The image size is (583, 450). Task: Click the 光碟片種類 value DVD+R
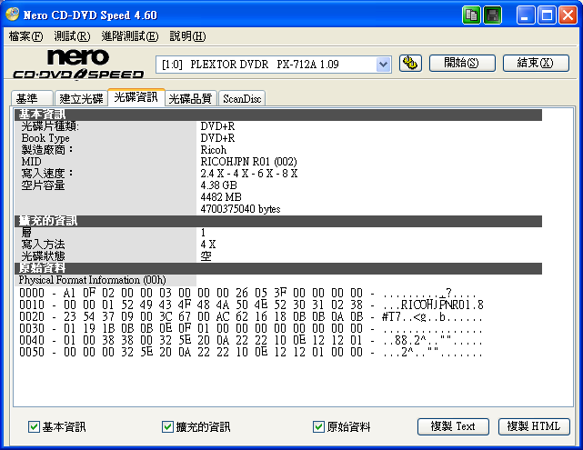217,126
